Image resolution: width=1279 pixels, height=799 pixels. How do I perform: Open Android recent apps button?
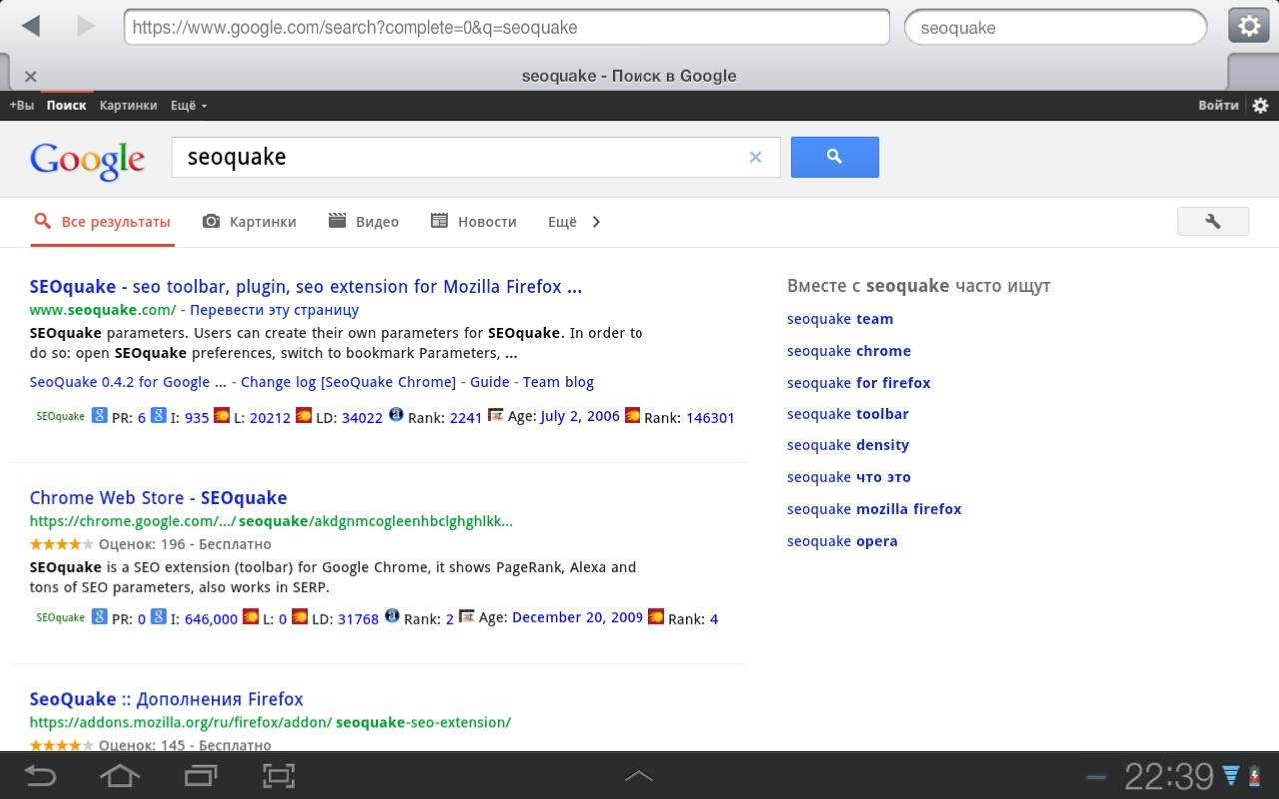(201, 775)
